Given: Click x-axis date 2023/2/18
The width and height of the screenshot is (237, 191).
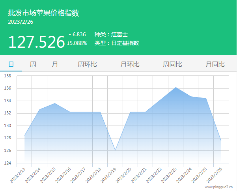Looking at the screenshot, I should [93, 176].
